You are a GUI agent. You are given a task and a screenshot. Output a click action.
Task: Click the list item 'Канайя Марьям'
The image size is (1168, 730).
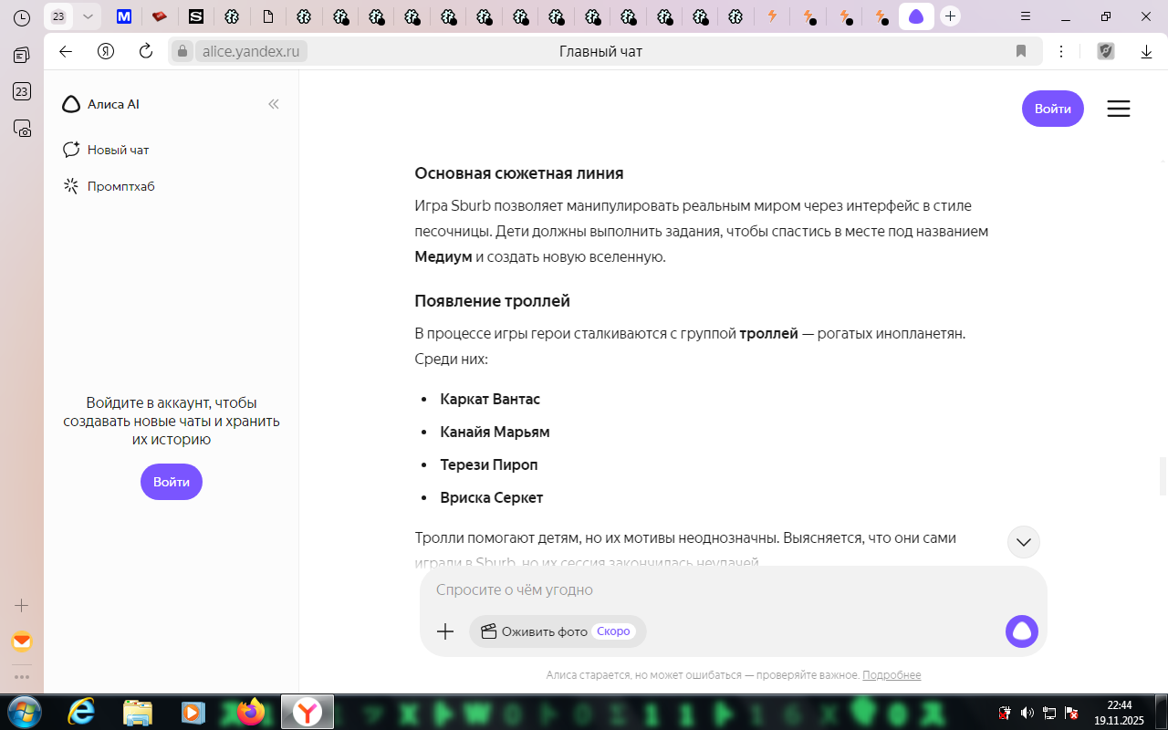(495, 433)
